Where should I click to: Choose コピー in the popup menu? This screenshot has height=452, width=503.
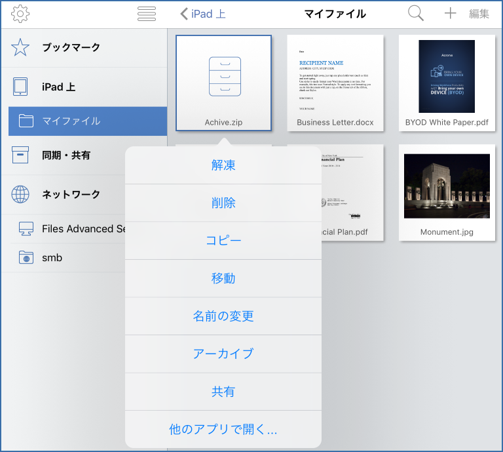223,241
